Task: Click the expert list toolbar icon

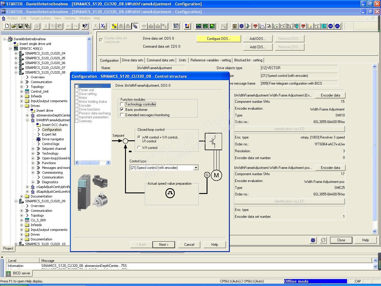Action: (235, 26)
